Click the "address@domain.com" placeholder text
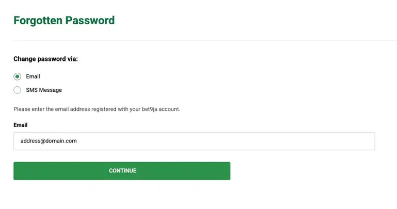Viewport: 397px width, 209px height. (x=49, y=141)
